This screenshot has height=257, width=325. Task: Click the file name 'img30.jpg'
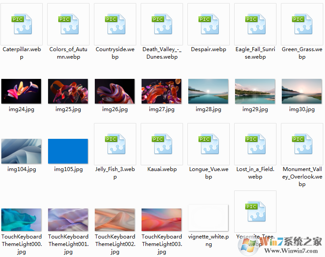click(x=302, y=109)
